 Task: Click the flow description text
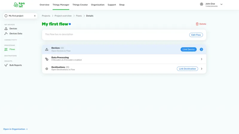(x=59, y=34)
